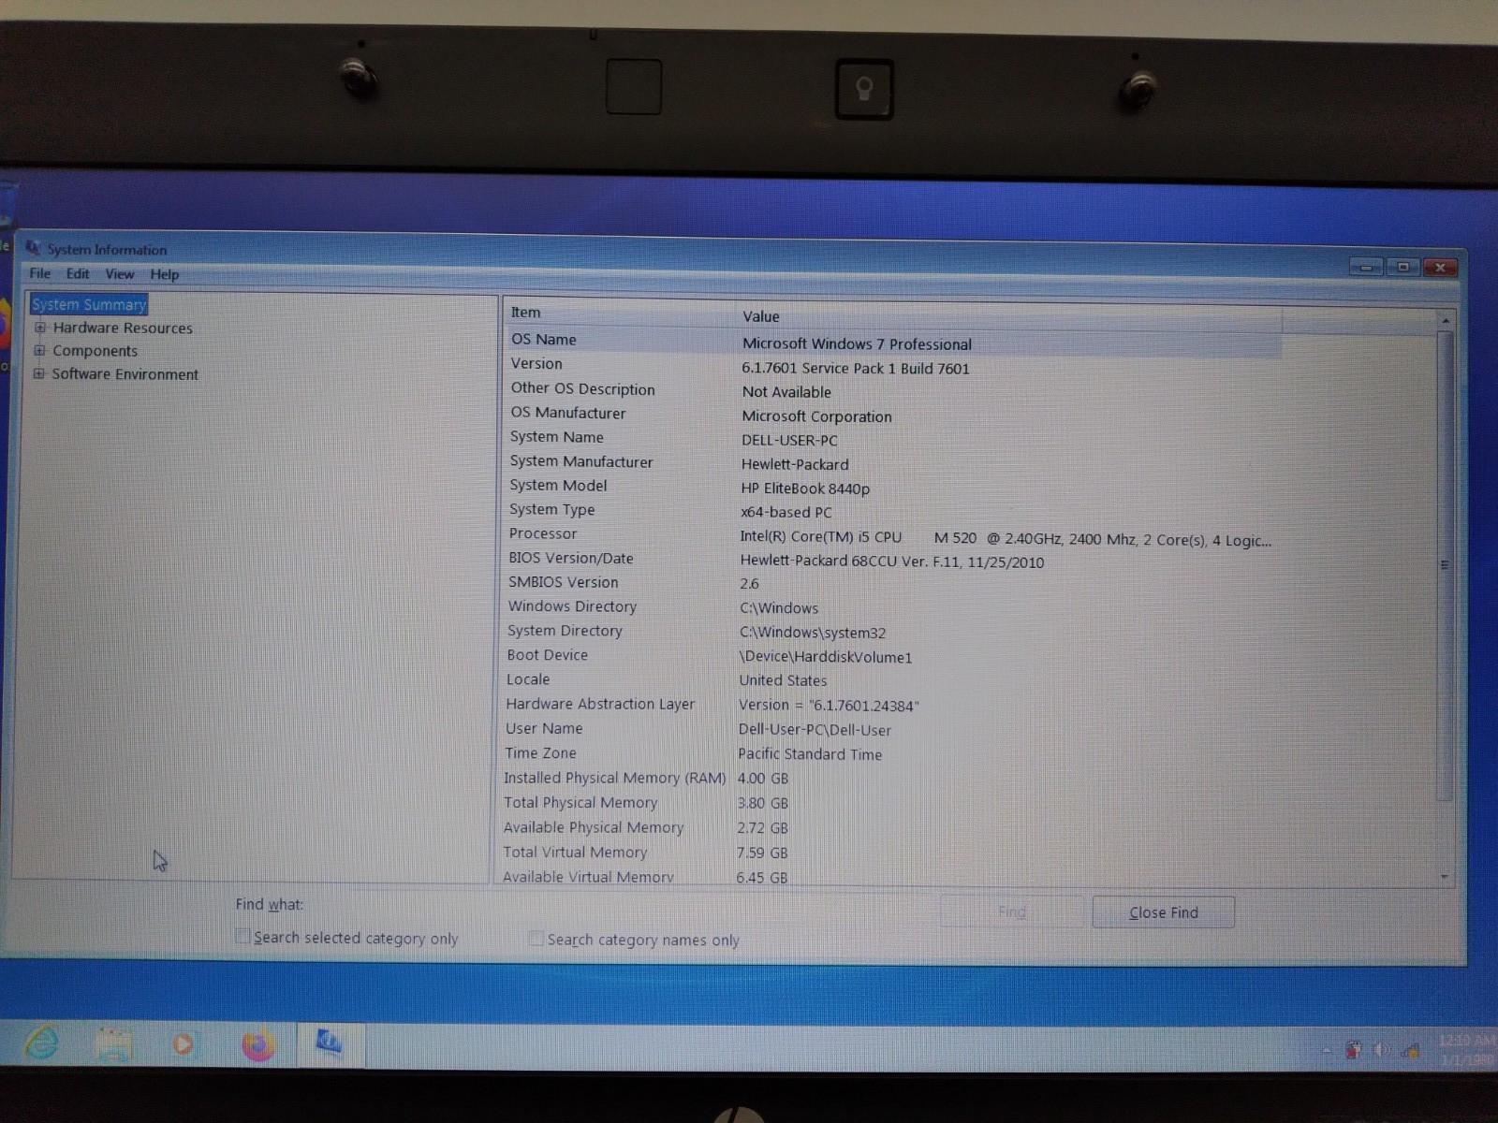This screenshot has width=1498, height=1123.
Task: Select the System Information taskbar button
Action: pyautogui.click(x=330, y=1043)
